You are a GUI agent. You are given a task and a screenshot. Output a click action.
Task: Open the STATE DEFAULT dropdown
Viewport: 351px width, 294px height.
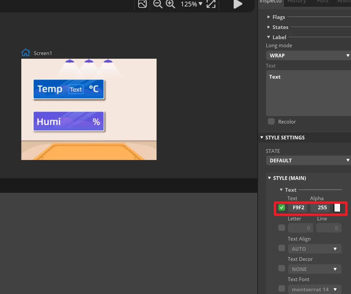308,161
